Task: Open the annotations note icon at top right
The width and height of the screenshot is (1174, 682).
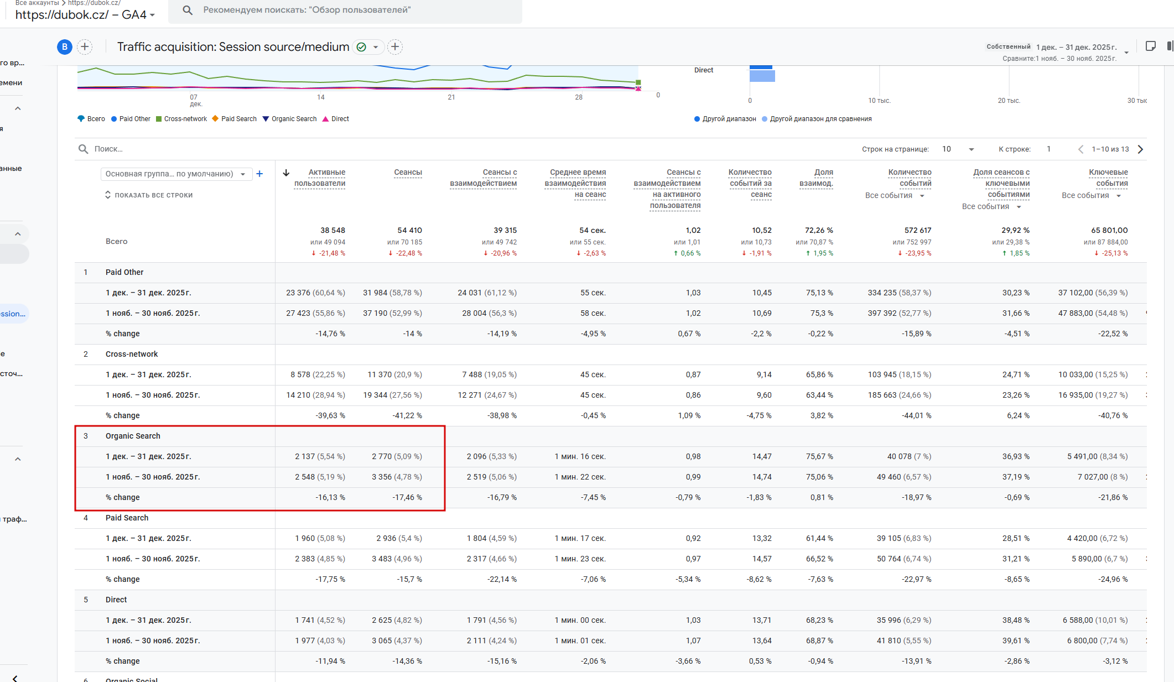Action: point(1150,46)
